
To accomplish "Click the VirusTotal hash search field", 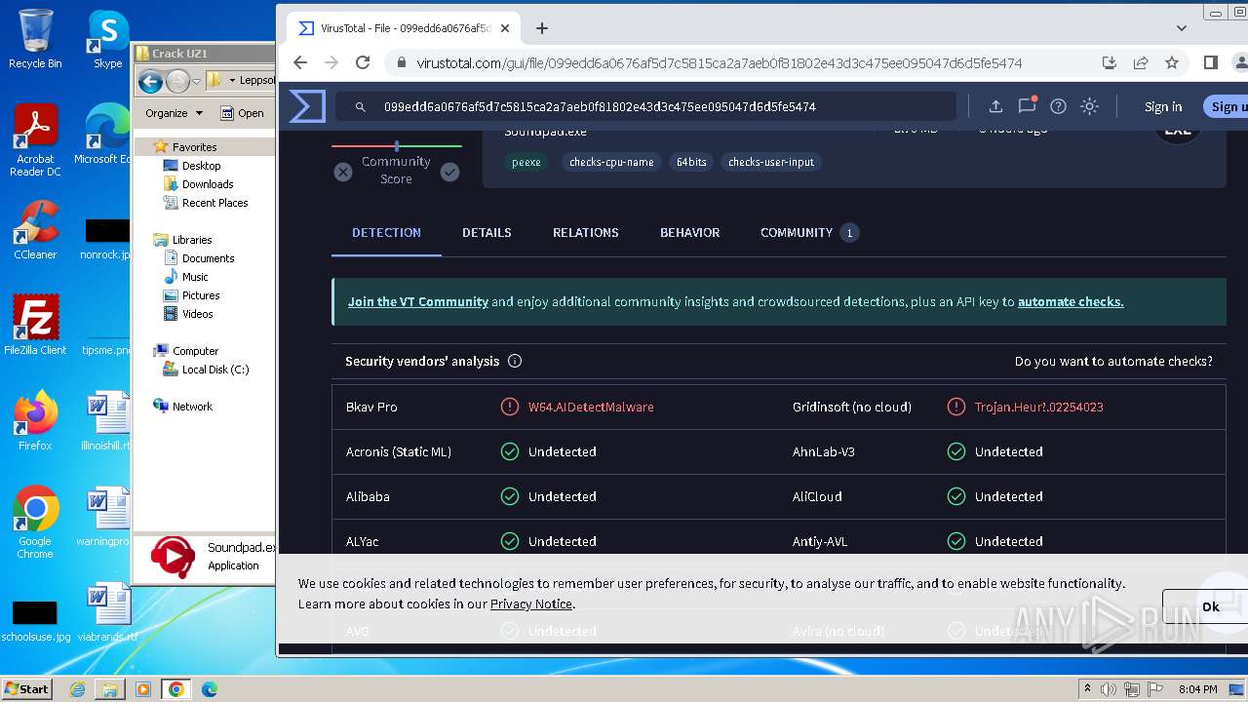I will pyautogui.click(x=645, y=106).
